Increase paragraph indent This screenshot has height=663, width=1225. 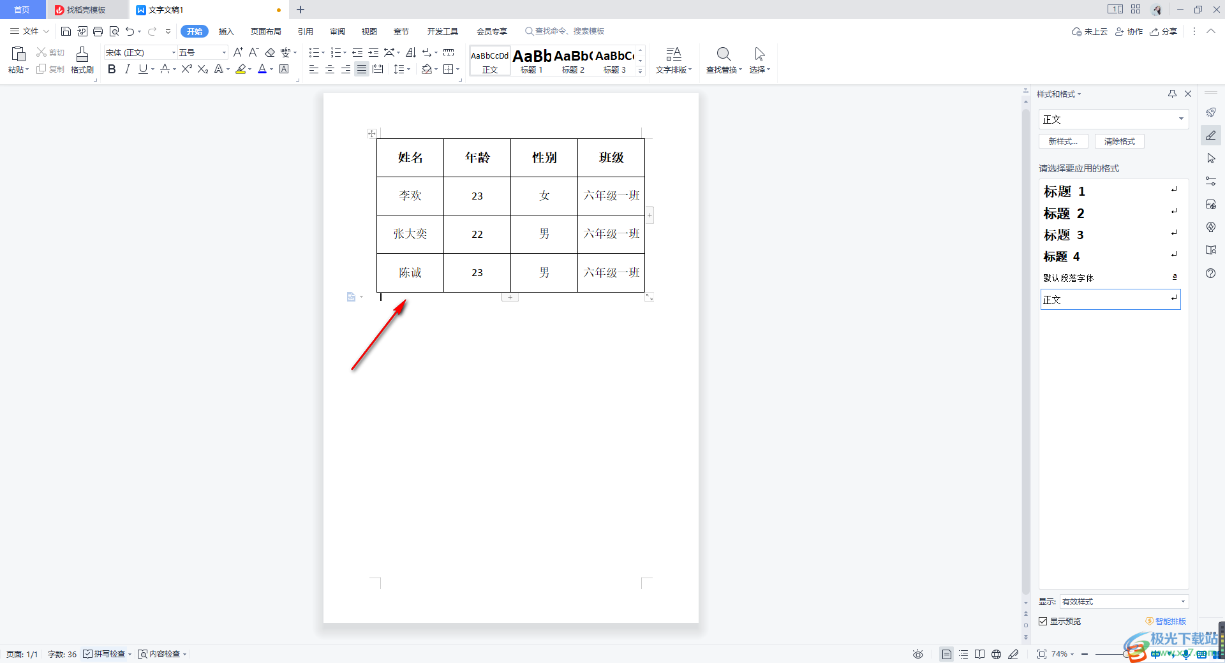tap(373, 52)
